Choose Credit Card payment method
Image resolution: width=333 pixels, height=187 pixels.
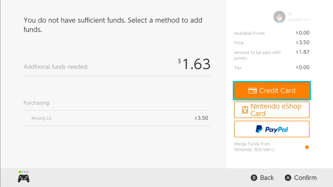(x=272, y=91)
